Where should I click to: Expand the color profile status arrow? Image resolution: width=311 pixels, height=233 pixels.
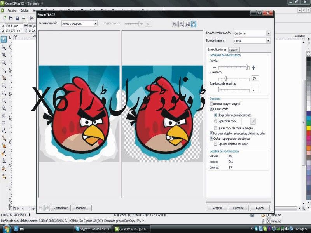point(143,221)
